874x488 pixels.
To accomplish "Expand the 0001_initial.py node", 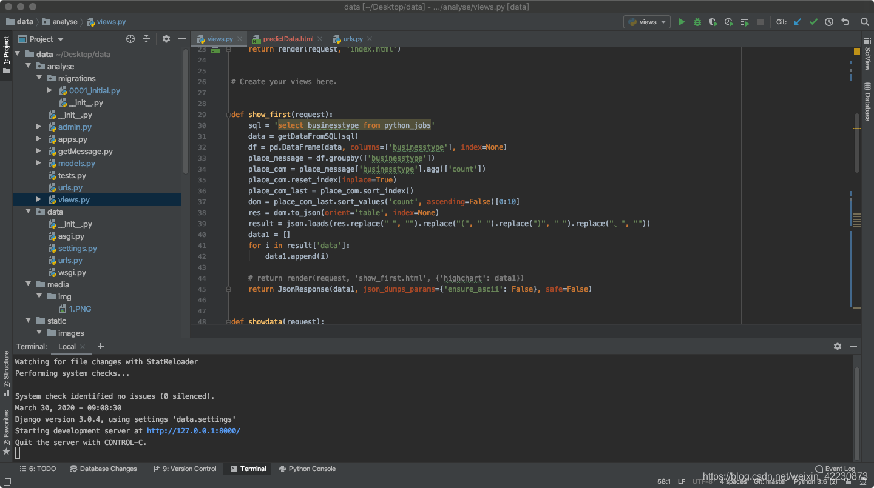I will [x=50, y=90].
